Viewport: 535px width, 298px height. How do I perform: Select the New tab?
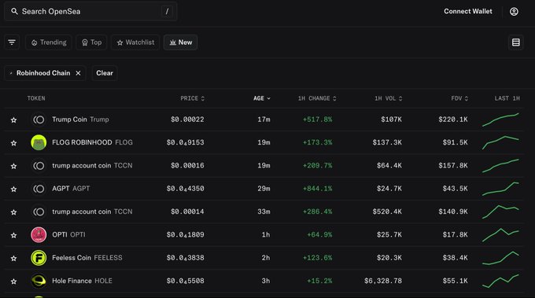point(180,42)
